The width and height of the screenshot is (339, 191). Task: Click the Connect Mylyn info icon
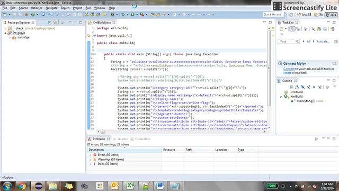(280, 64)
